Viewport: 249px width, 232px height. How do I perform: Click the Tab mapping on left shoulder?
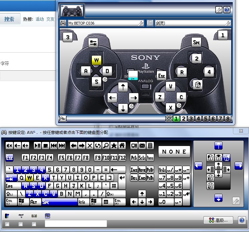coord(93,43)
